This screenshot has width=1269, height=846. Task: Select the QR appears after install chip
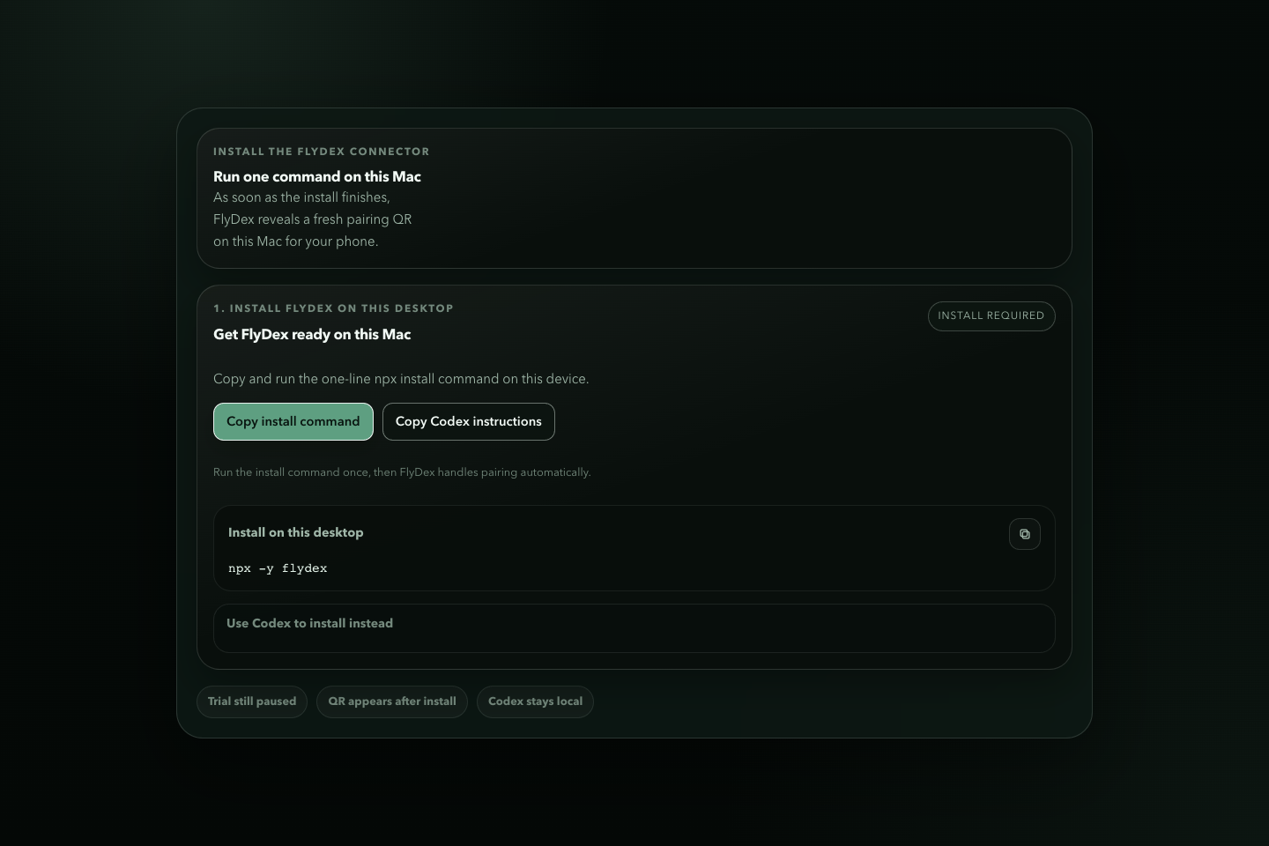tap(392, 701)
